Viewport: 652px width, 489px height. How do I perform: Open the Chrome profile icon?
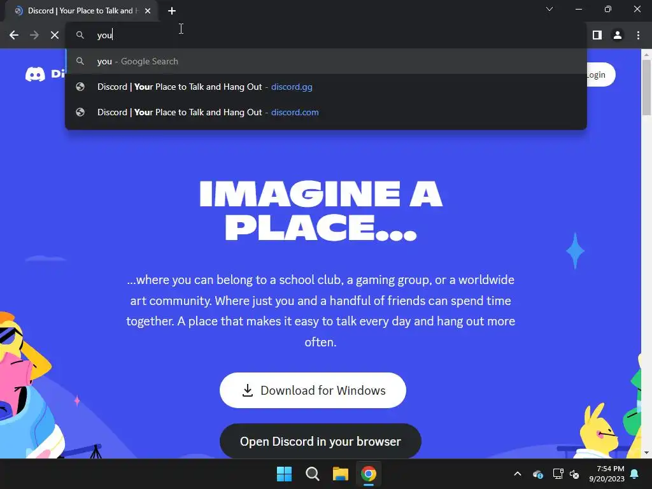coord(618,36)
